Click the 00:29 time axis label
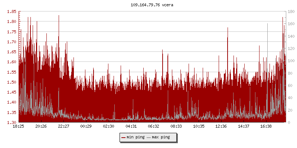Viewport: 297px width, 148px height. point(86,126)
